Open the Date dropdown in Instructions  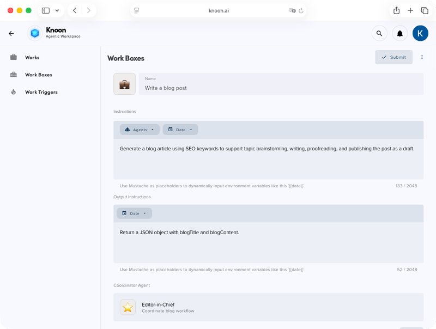(180, 129)
